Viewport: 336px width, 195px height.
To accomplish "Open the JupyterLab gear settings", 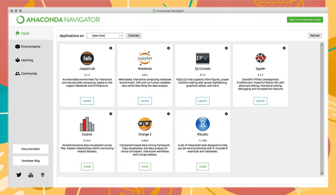I will (111, 48).
